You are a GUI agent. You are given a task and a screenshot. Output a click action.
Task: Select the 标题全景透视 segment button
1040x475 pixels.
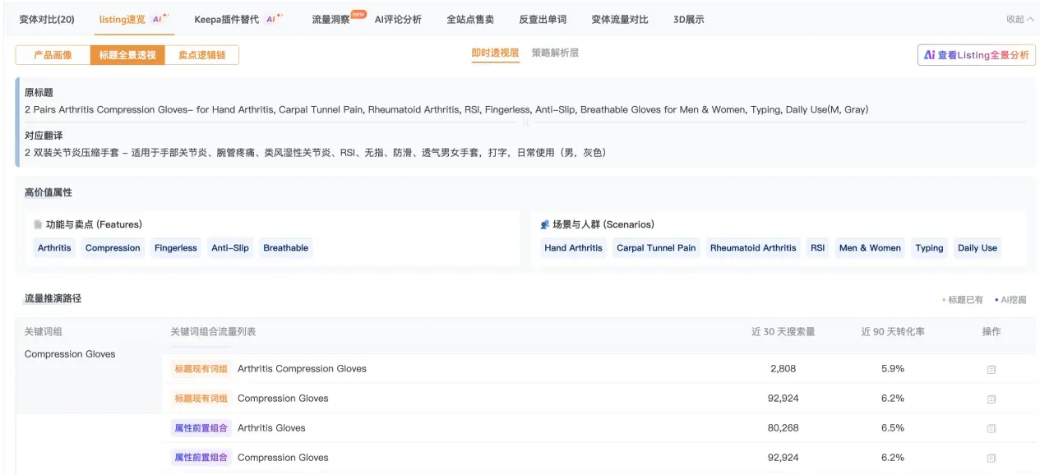[x=127, y=55]
